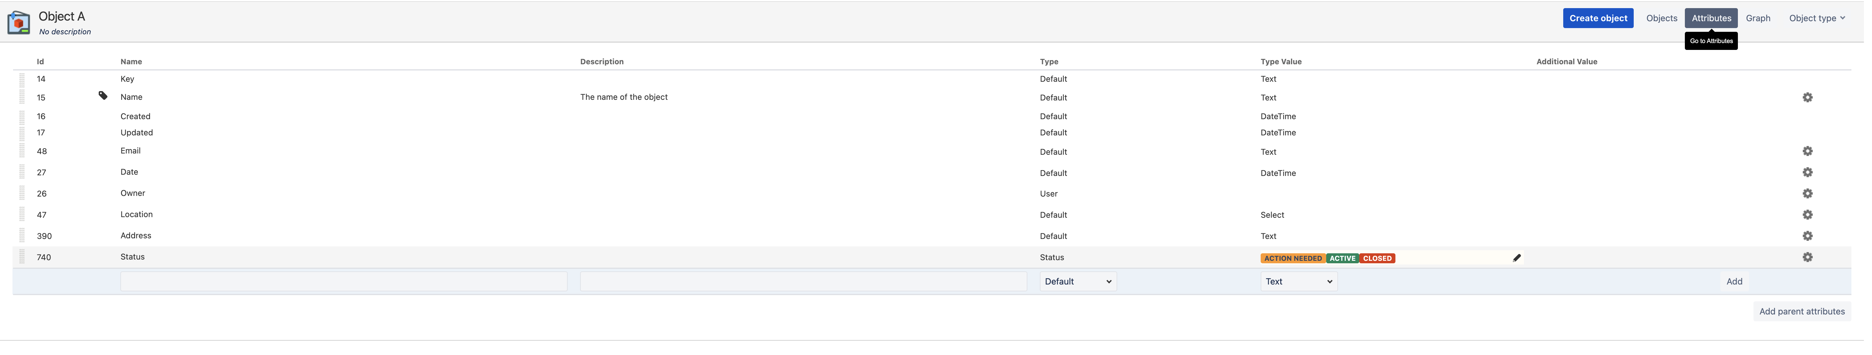Focus the new attribute Description input field
Viewport: 1872px width, 355px height.
[807, 282]
